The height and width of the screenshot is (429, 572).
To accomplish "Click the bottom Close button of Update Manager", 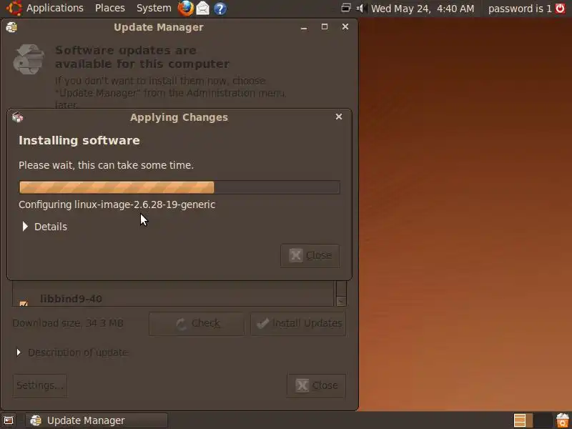I will [x=316, y=385].
